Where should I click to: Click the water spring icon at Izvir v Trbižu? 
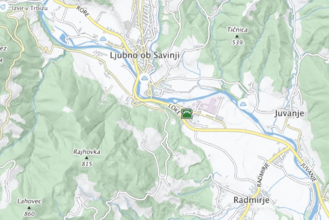[x=3, y=7]
